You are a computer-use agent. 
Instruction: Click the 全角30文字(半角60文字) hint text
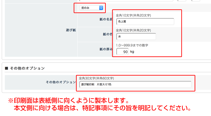(x=96, y=78)
